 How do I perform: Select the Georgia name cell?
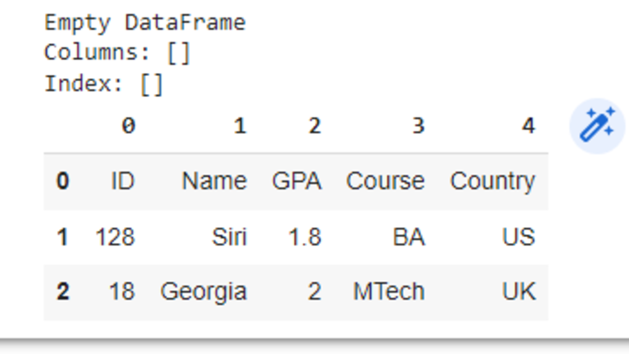point(203,291)
